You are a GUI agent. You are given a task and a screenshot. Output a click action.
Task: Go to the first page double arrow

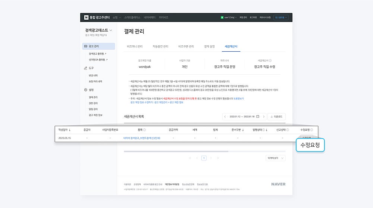(190, 158)
